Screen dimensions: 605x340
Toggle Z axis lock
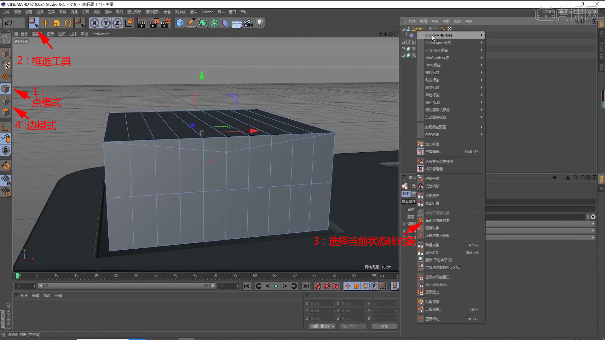click(117, 23)
